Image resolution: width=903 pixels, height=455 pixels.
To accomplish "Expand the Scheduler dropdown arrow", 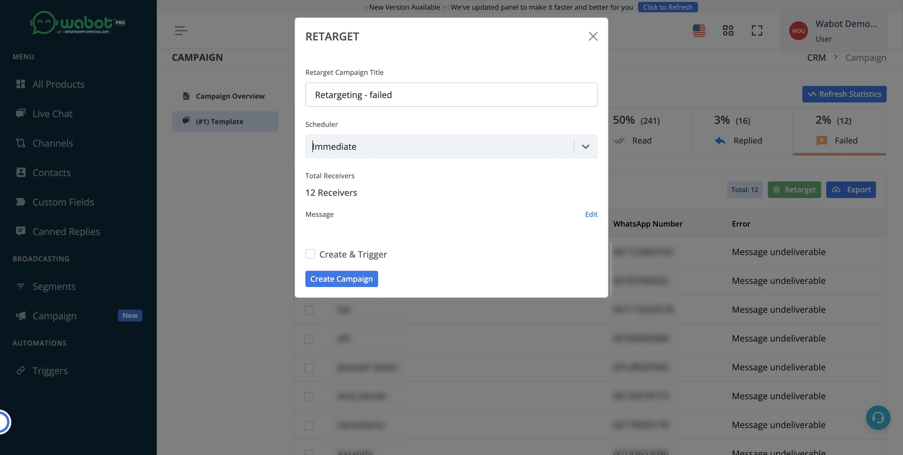I will coord(585,146).
